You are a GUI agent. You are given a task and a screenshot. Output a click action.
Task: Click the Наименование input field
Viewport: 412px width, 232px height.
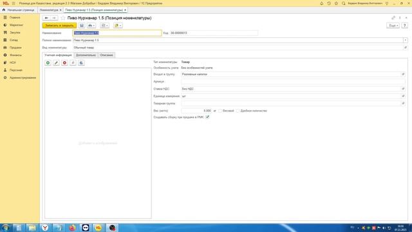[117, 33]
